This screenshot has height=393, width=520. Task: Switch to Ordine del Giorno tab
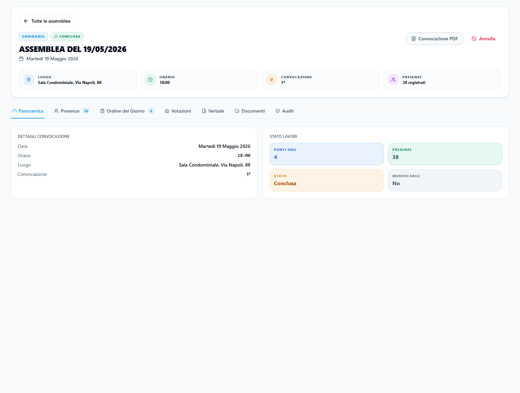(127, 111)
